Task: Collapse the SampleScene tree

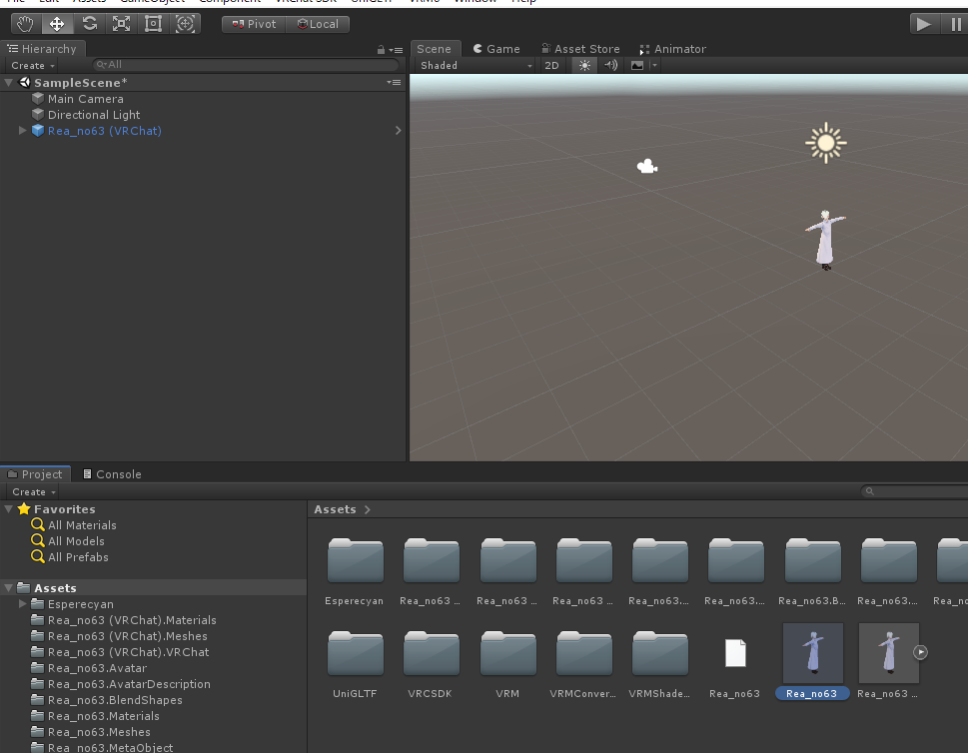Action: [9, 82]
